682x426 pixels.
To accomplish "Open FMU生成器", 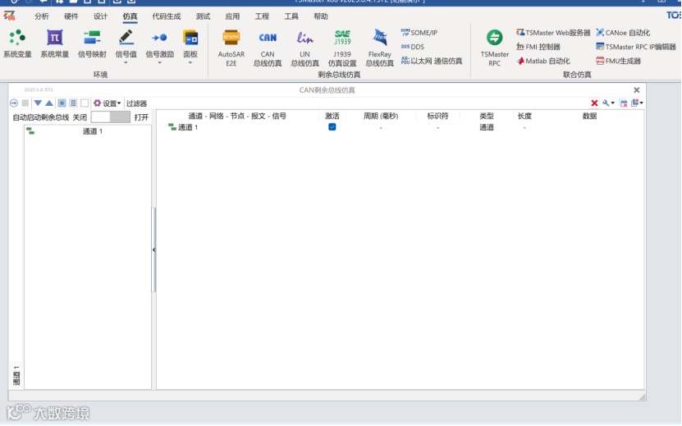I will 618,61.
